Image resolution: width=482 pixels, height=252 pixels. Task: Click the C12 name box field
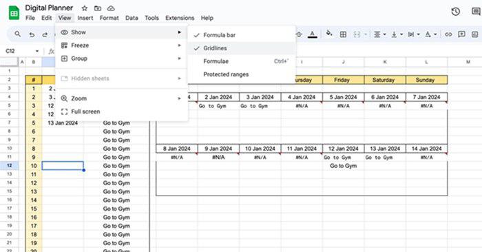click(x=19, y=51)
